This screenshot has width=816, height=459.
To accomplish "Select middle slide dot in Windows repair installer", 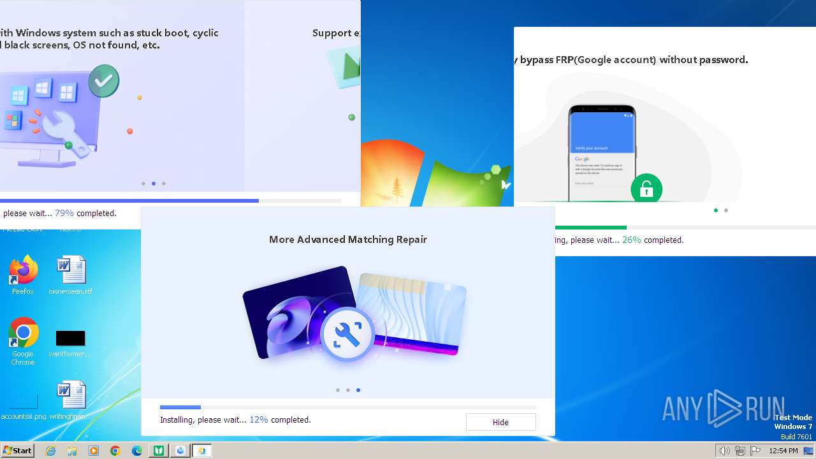I will click(154, 184).
